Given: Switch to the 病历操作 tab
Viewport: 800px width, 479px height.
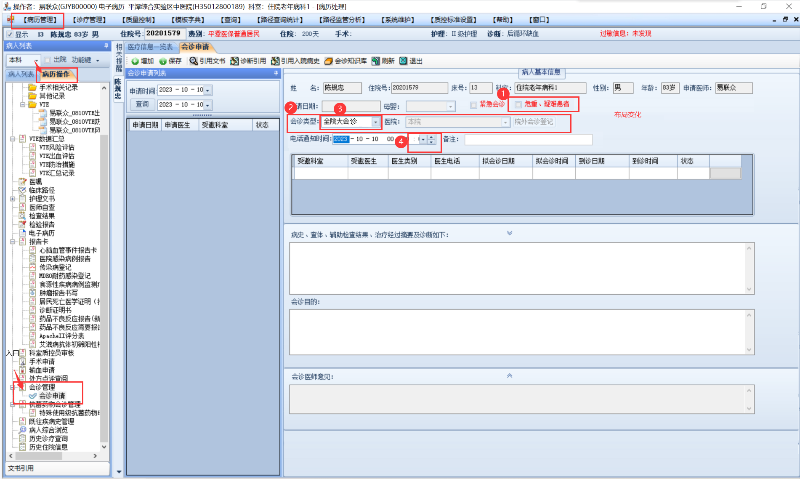Looking at the screenshot, I should click(x=56, y=74).
